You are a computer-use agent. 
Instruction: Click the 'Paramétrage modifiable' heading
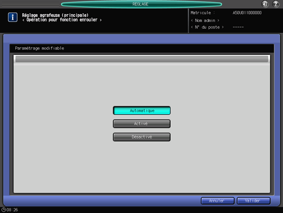pos(39,48)
